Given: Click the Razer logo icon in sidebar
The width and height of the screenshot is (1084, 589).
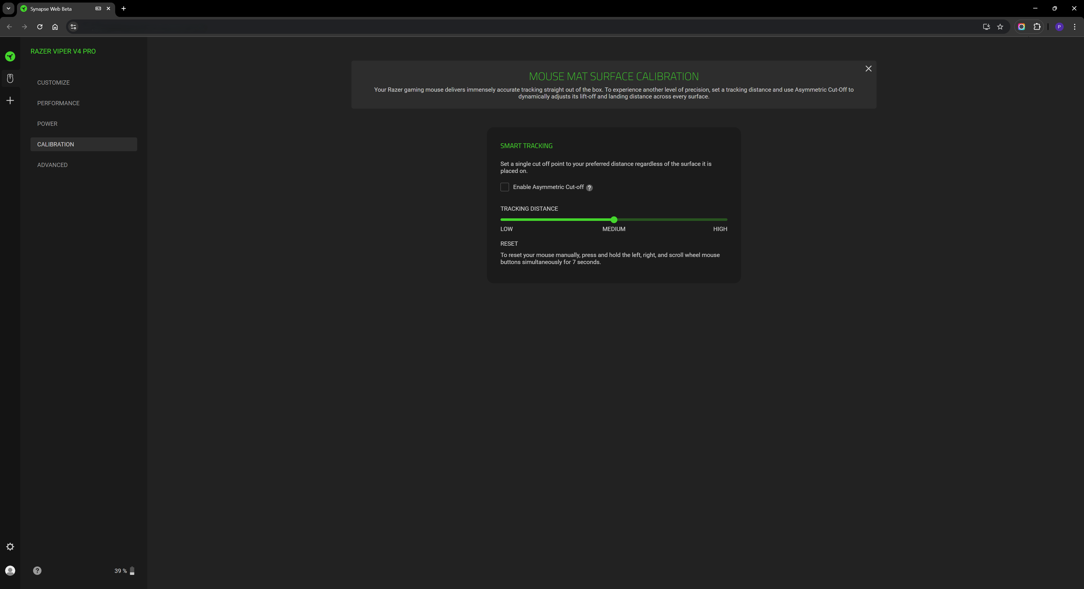Looking at the screenshot, I should click(x=10, y=56).
